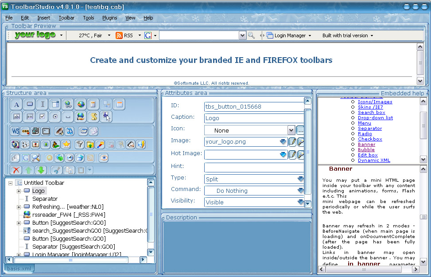Click the yellow star favorites icon
Screen dimensions: 431x277
pyautogui.click(x=66, y=144)
